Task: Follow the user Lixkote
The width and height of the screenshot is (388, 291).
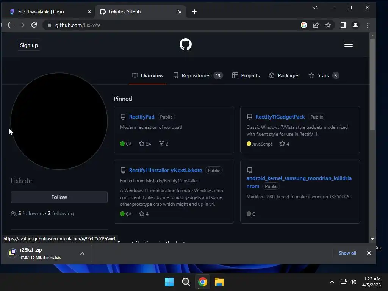Action: click(59, 197)
